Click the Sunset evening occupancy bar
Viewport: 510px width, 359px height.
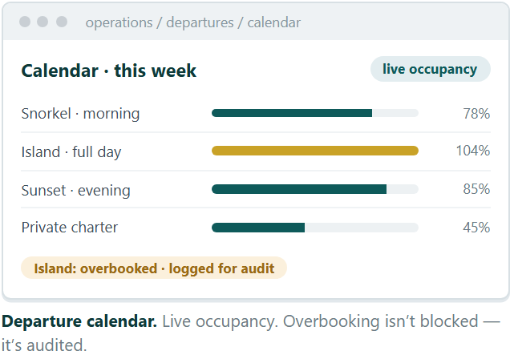pyautogui.click(x=315, y=189)
